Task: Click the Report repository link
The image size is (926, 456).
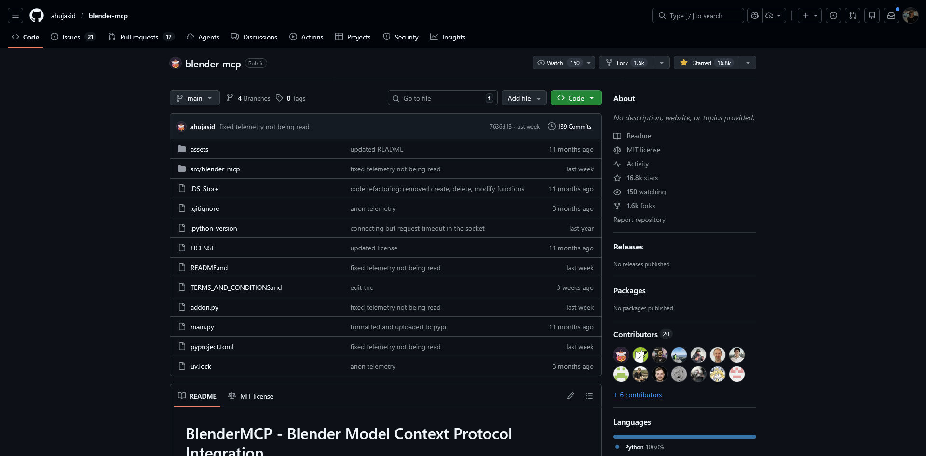Action: click(640, 220)
